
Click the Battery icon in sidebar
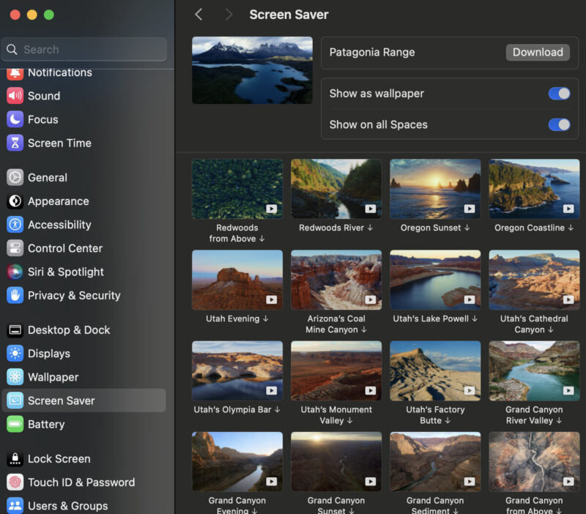pos(15,424)
